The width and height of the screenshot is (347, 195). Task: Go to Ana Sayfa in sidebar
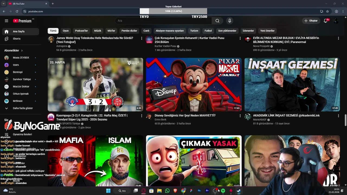(21, 31)
